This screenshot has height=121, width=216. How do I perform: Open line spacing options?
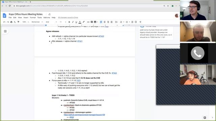click(116, 22)
